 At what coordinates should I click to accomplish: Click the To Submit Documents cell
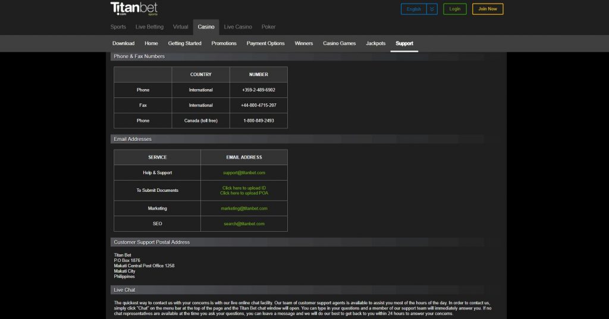157,190
